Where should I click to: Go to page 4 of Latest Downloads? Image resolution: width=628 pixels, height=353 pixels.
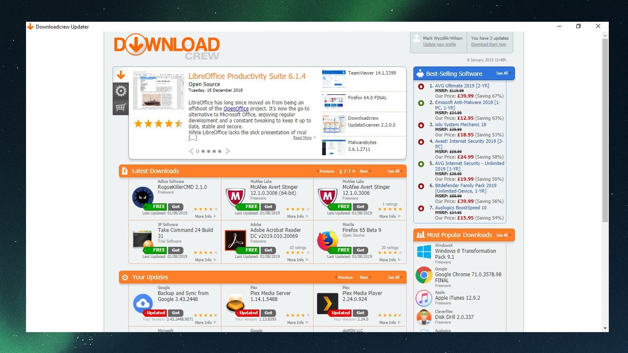353,171
